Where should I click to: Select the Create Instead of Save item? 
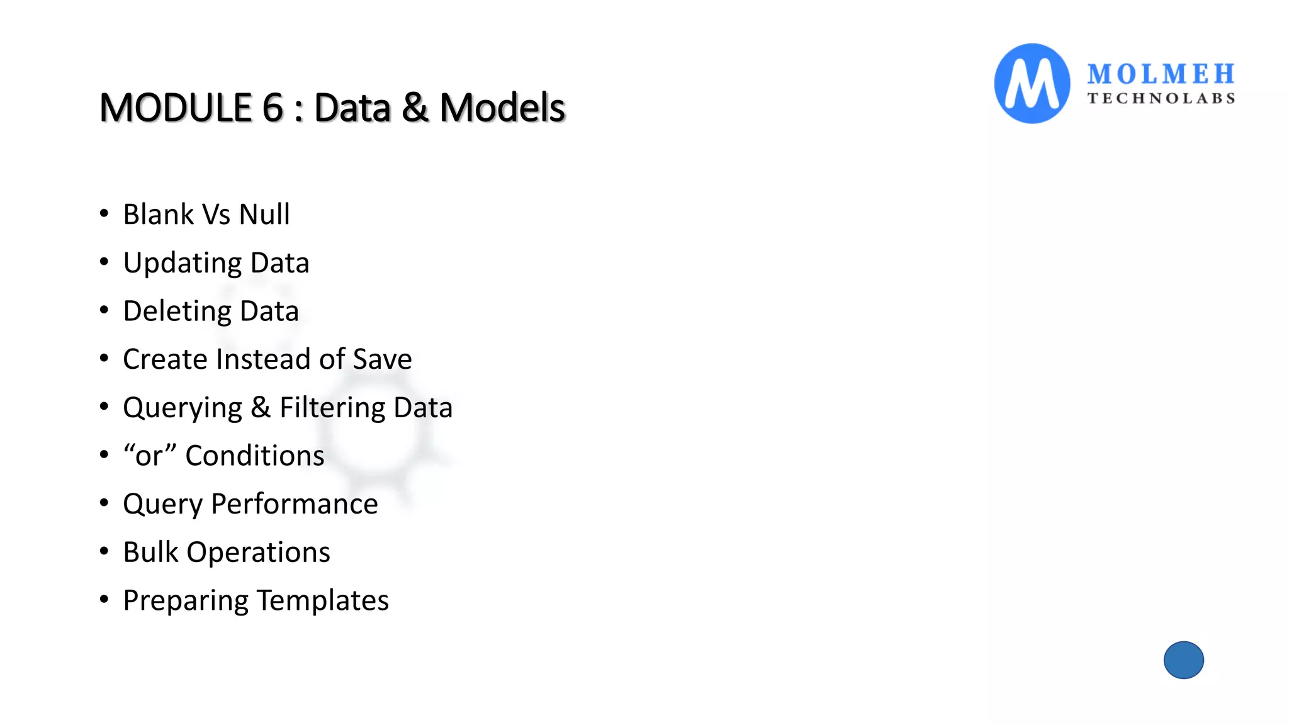click(x=267, y=359)
